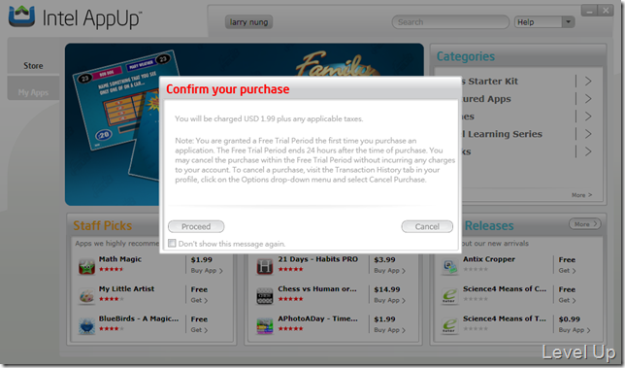Buy 21 Days Habits PRO app
625x368 pixels.
[389, 270]
